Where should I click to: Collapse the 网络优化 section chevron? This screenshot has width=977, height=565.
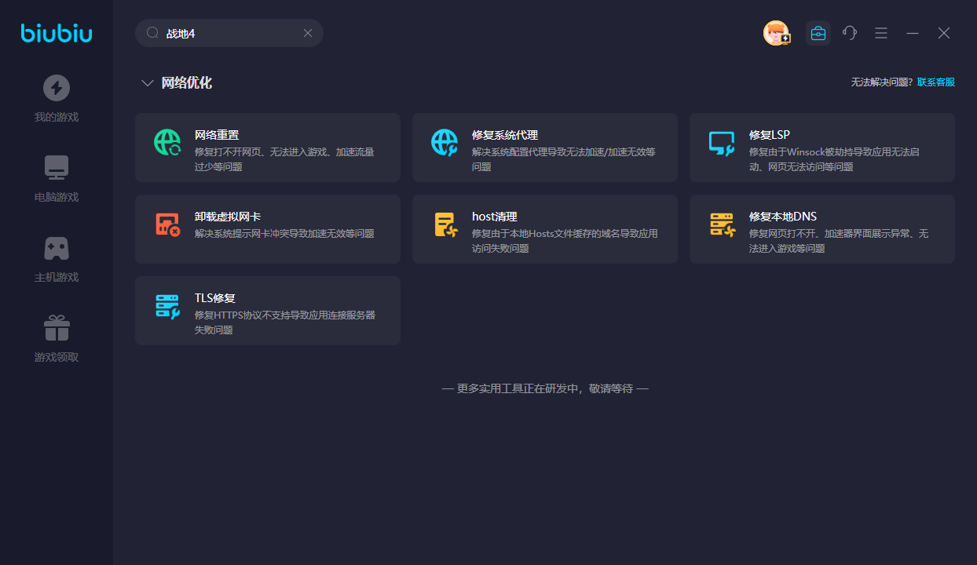tap(147, 83)
